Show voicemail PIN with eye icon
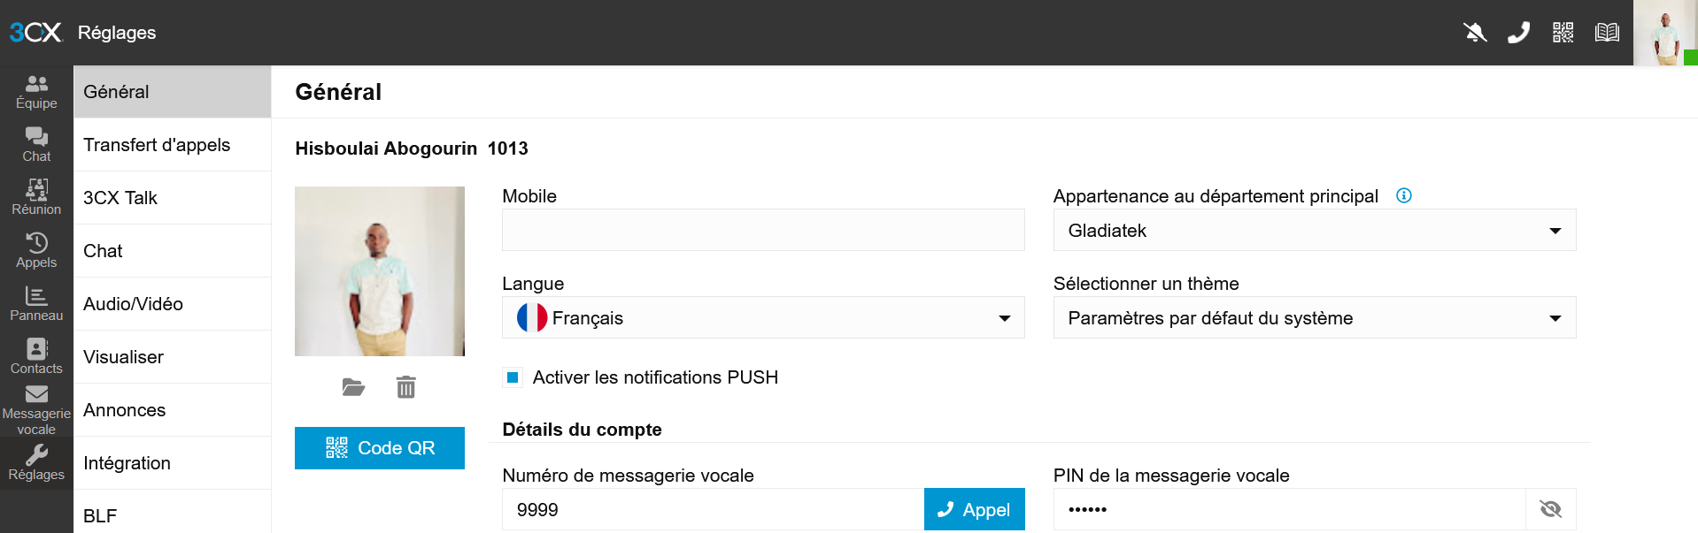The image size is (1698, 533). pos(1550,509)
